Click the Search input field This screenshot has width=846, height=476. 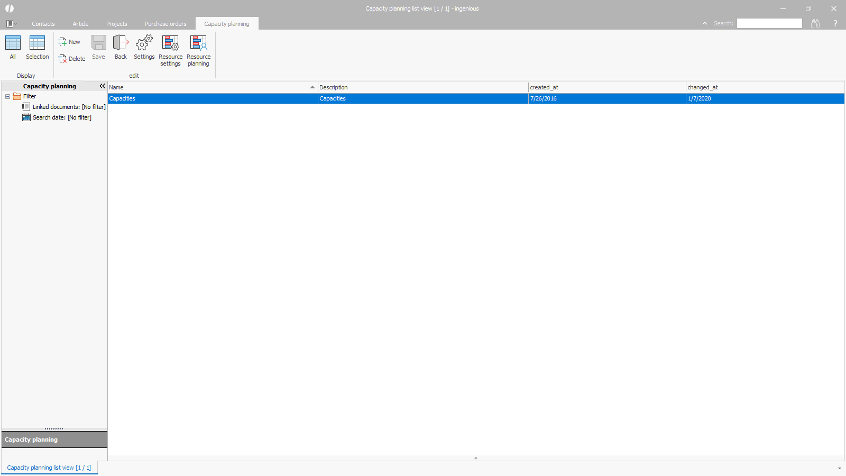769,23
